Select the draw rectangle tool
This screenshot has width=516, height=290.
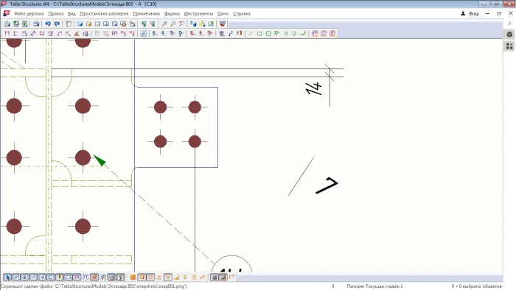259,34
